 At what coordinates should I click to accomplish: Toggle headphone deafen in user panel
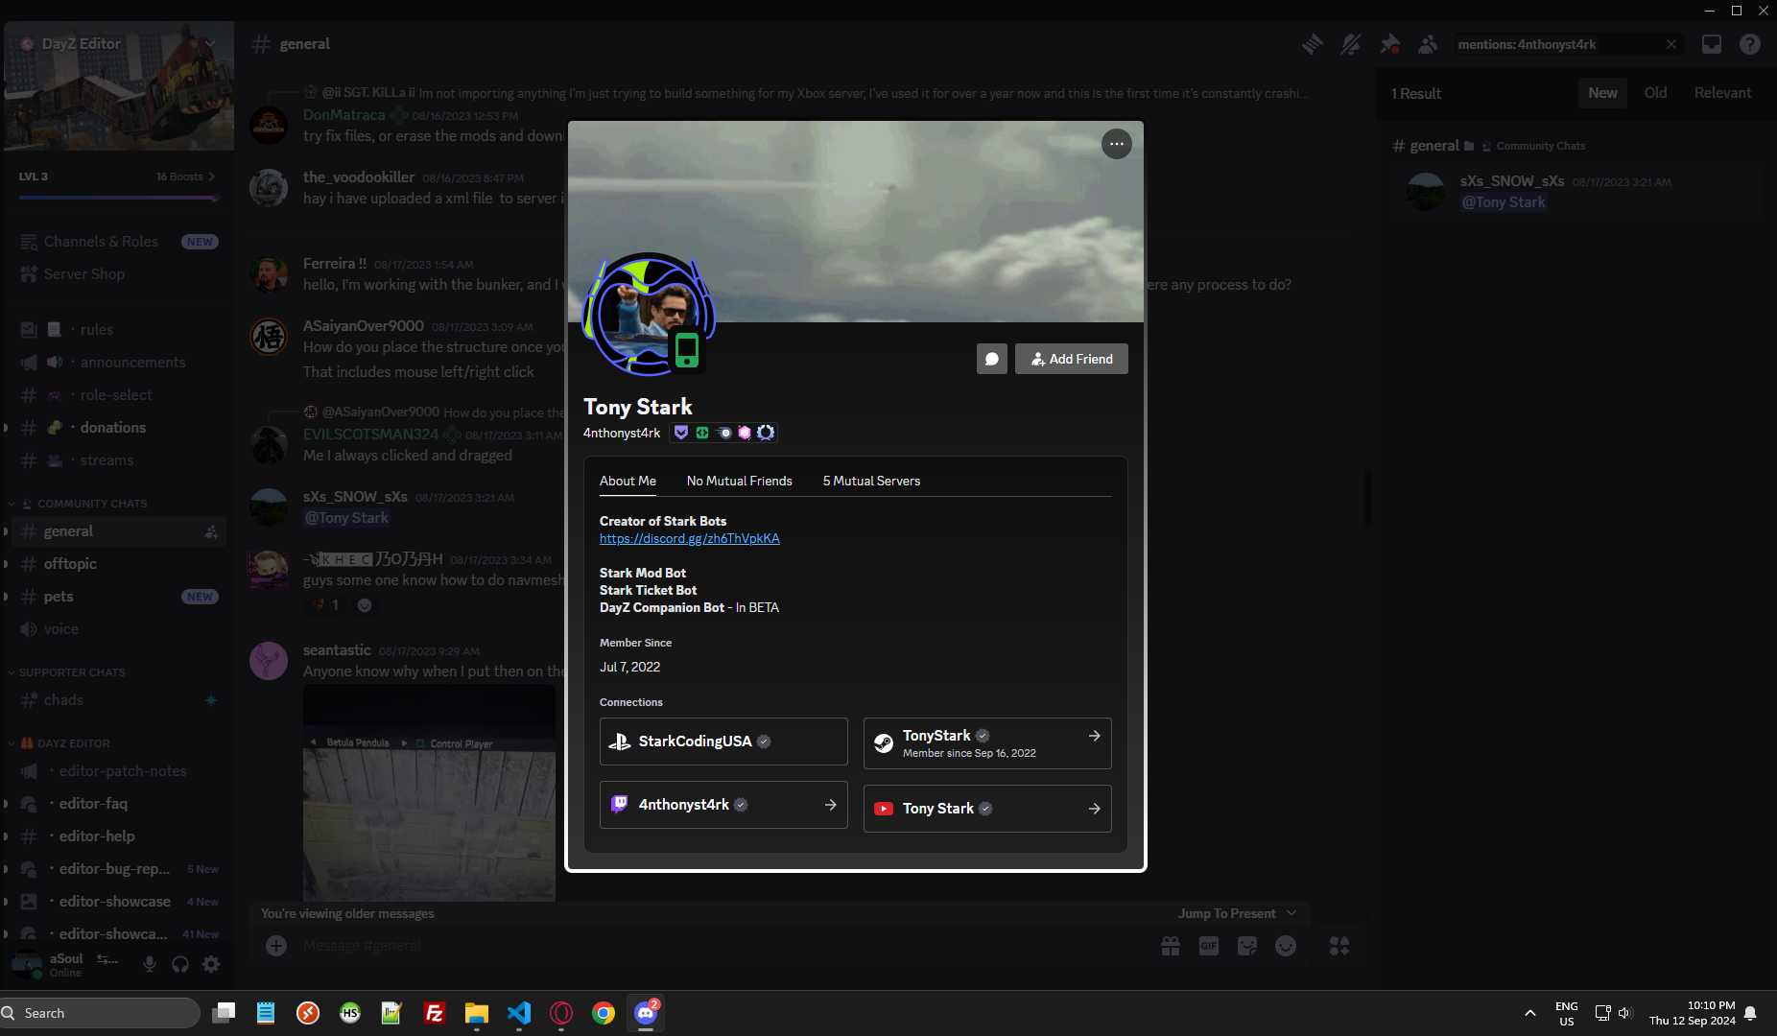point(180,964)
